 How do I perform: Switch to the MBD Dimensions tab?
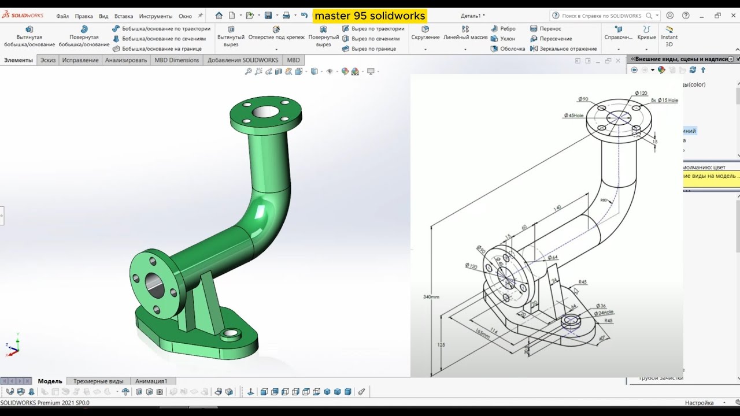(x=177, y=60)
